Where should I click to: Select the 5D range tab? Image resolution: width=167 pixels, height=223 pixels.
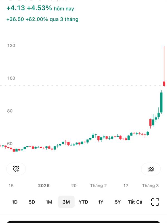pyautogui.click(x=32, y=202)
